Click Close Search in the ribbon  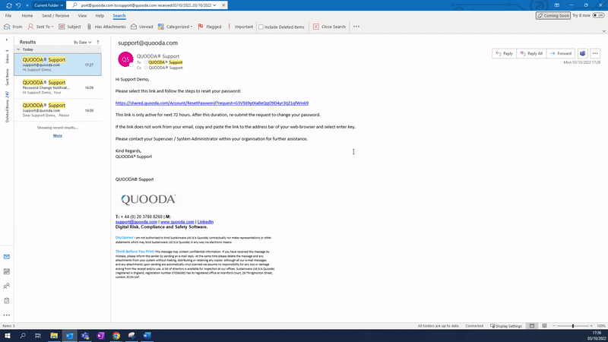coord(329,27)
